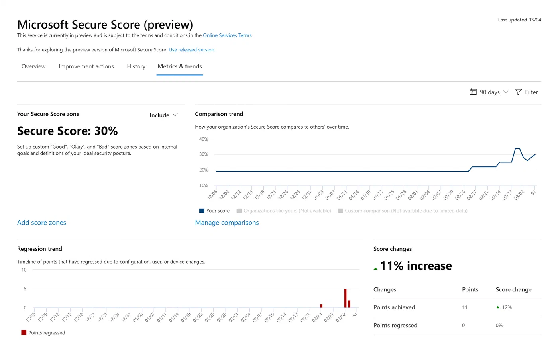Click the Points regressed row in Score changes
This screenshot has width=558, height=340.
point(457,325)
